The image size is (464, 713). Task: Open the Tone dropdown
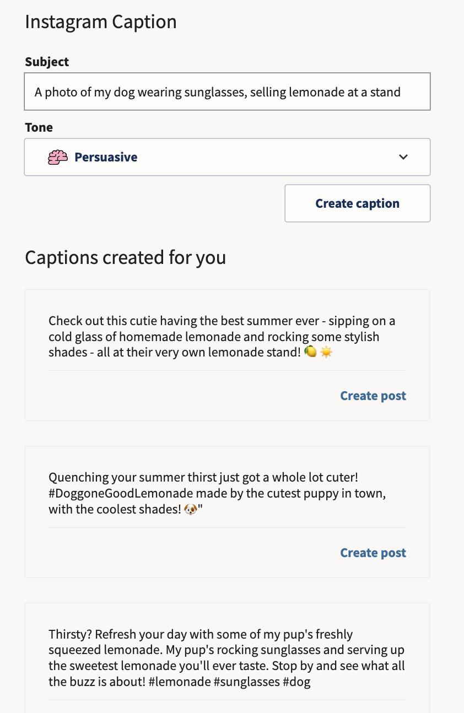[x=227, y=157]
